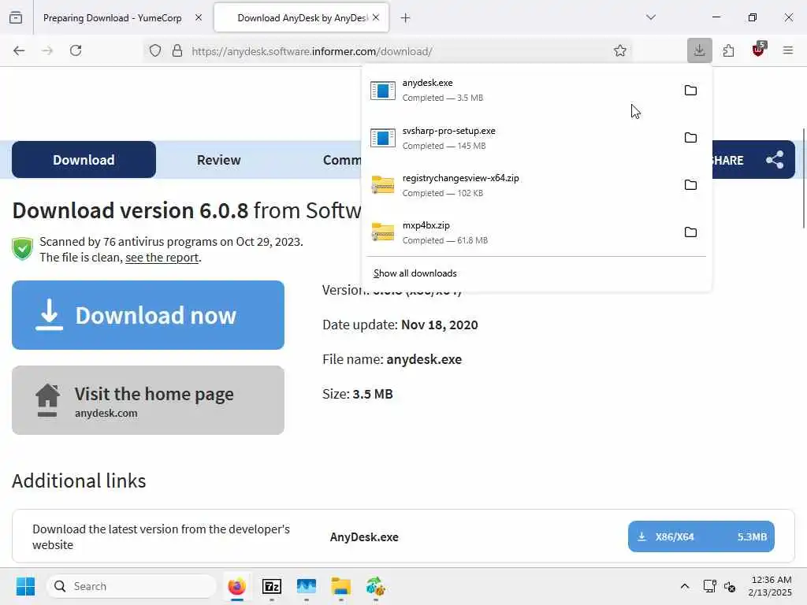Open a new tab
The width and height of the screenshot is (807, 605).
(406, 18)
